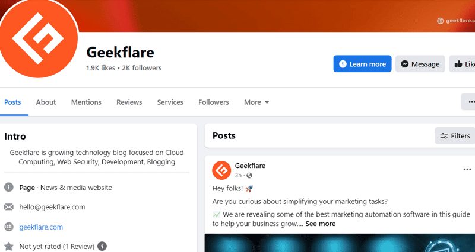Click the News & media website text
The height and width of the screenshot is (252, 475).
tap(76, 188)
